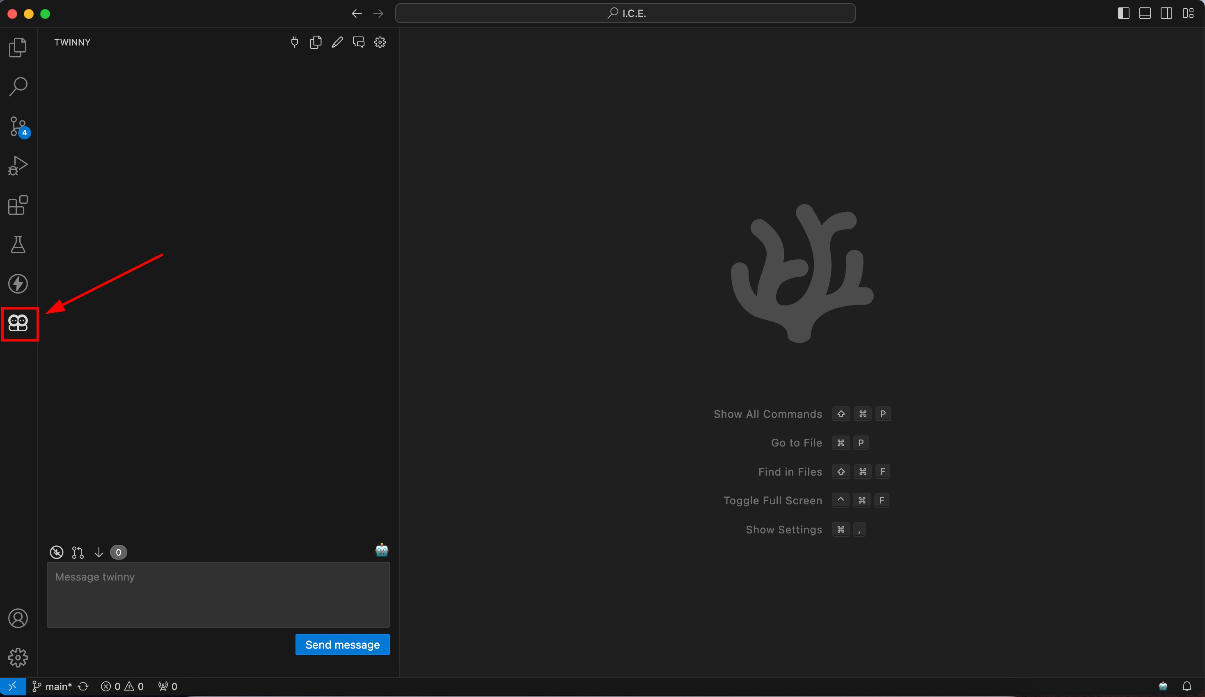The image size is (1205, 697).
Task: Click the Go to File text
Action: (797, 443)
